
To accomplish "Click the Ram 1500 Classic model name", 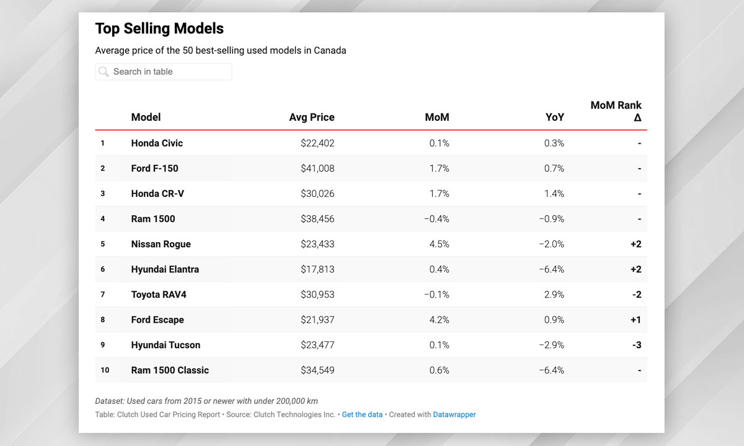I will pos(170,370).
